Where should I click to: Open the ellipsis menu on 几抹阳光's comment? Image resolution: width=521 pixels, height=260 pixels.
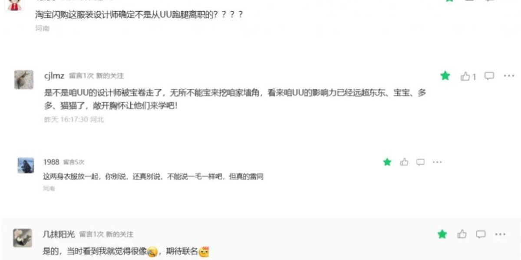(x=500, y=234)
